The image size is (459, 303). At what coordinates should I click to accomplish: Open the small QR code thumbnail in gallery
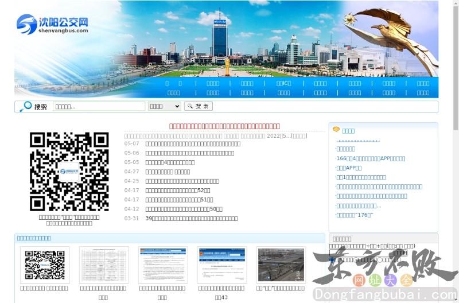(45, 265)
